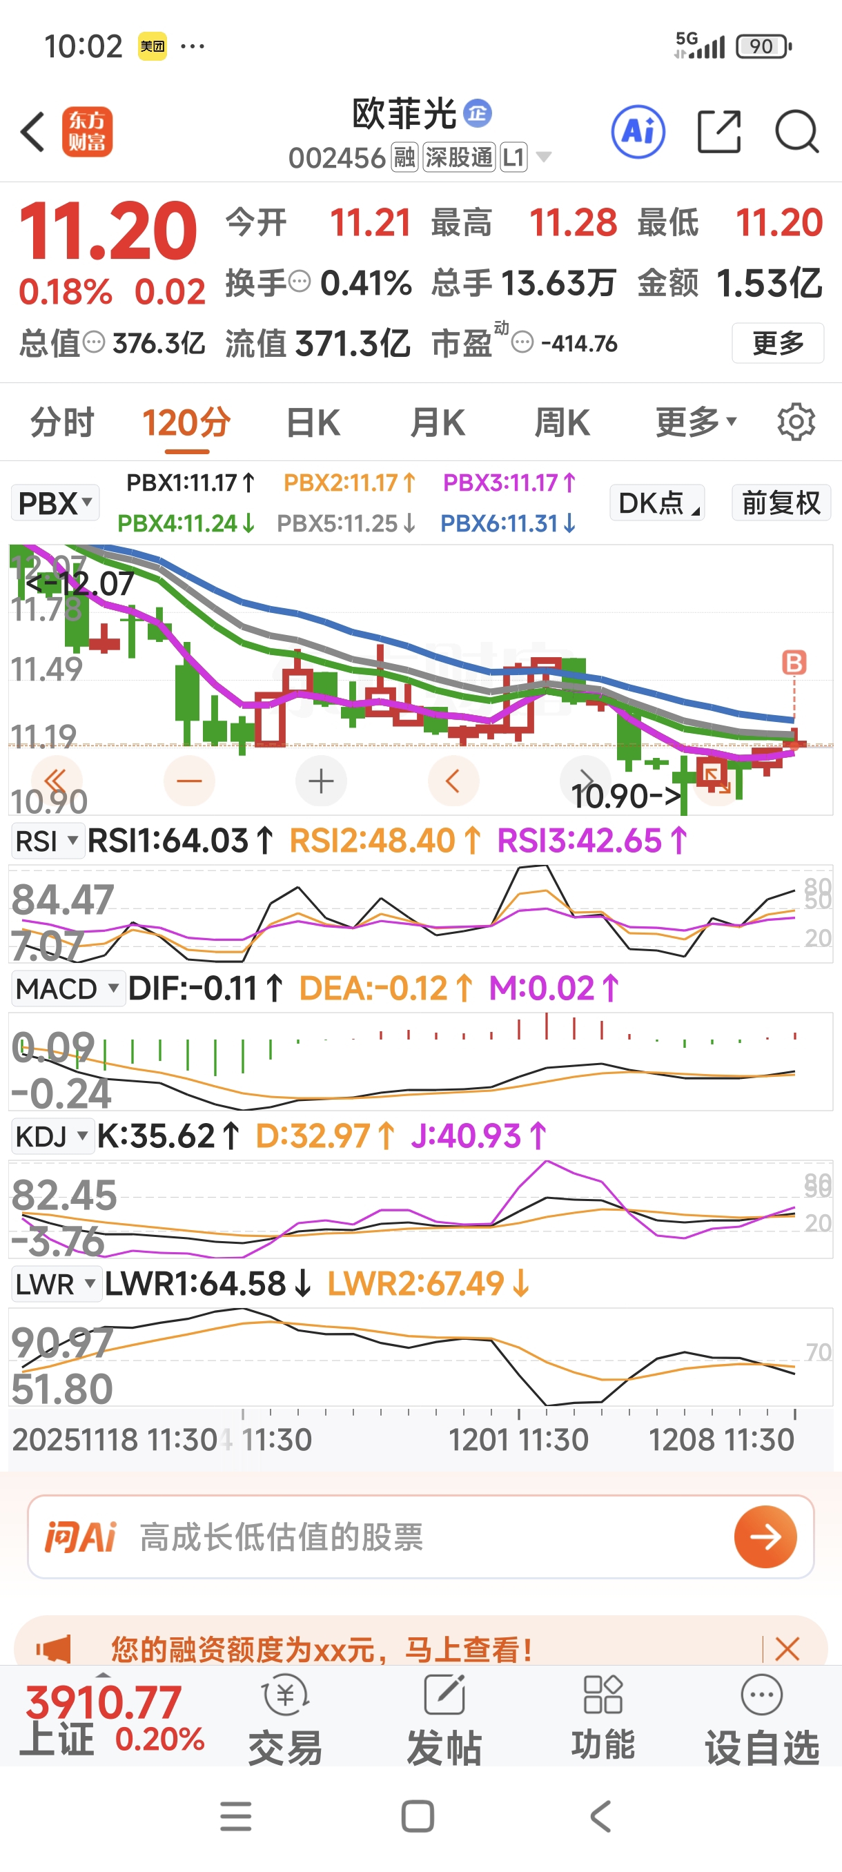Tap the Ai search input field
The height and width of the screenshot is (1872, 842).
(x=420, y=1537)
